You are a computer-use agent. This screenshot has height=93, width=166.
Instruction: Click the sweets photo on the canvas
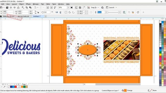[x=121, y=50]
